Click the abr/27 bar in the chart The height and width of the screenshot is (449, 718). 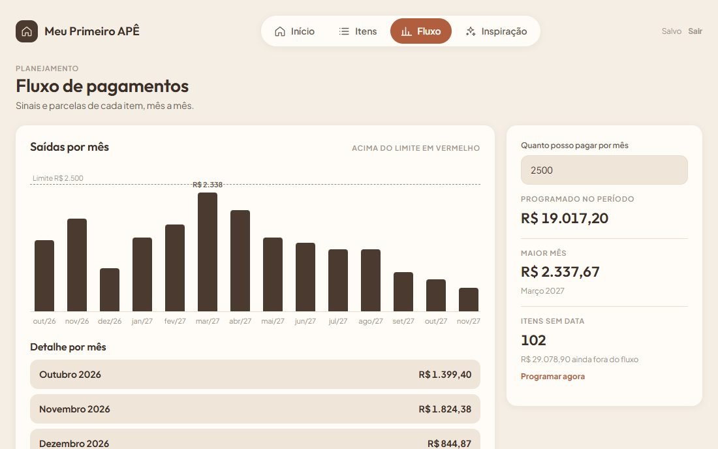240,261
